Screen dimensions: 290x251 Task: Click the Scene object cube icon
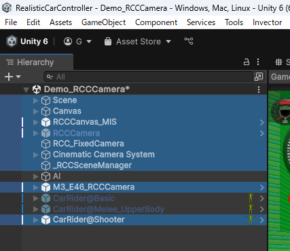(x=46, y=100)
